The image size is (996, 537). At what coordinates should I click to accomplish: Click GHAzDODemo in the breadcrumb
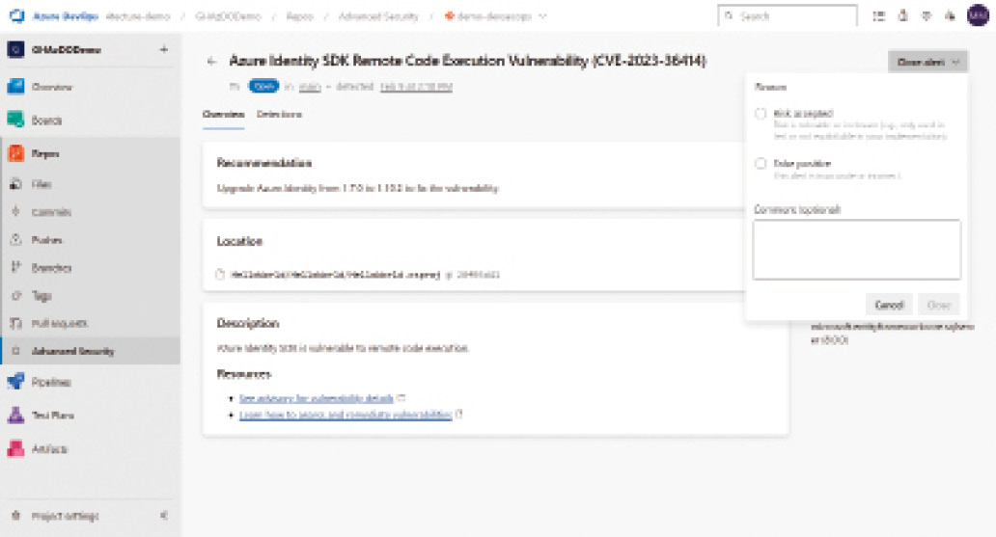[x=228, y=16]
